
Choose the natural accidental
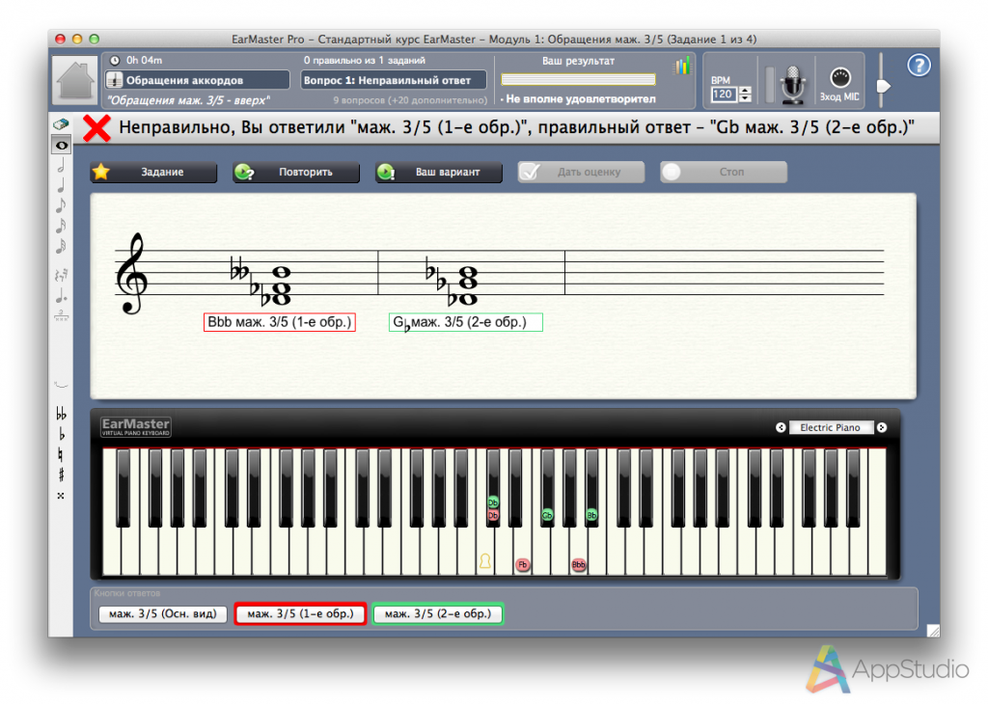pyautogui.click(x=61, y=454)
